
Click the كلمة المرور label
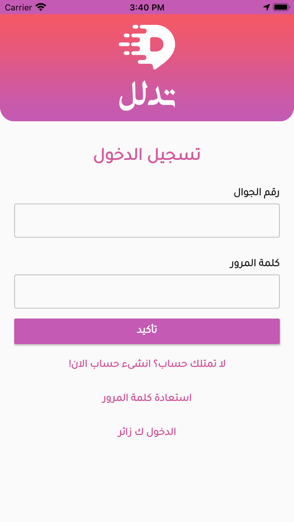tap(254, 263)
